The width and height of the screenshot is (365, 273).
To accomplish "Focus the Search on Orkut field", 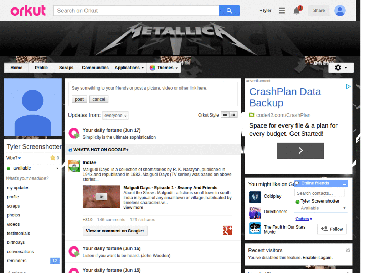I will coord(136,11).
